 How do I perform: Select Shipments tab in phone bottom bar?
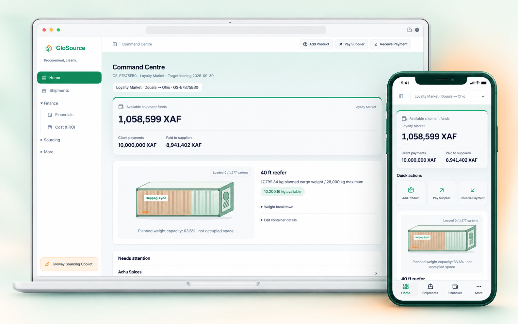point(430,289)
